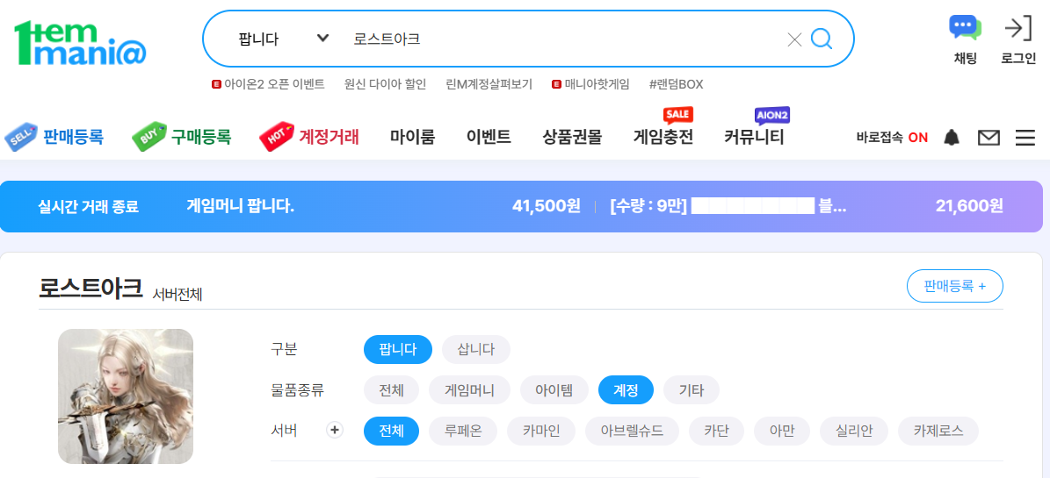Open the #랜덤BOX link

coord(677,84)
